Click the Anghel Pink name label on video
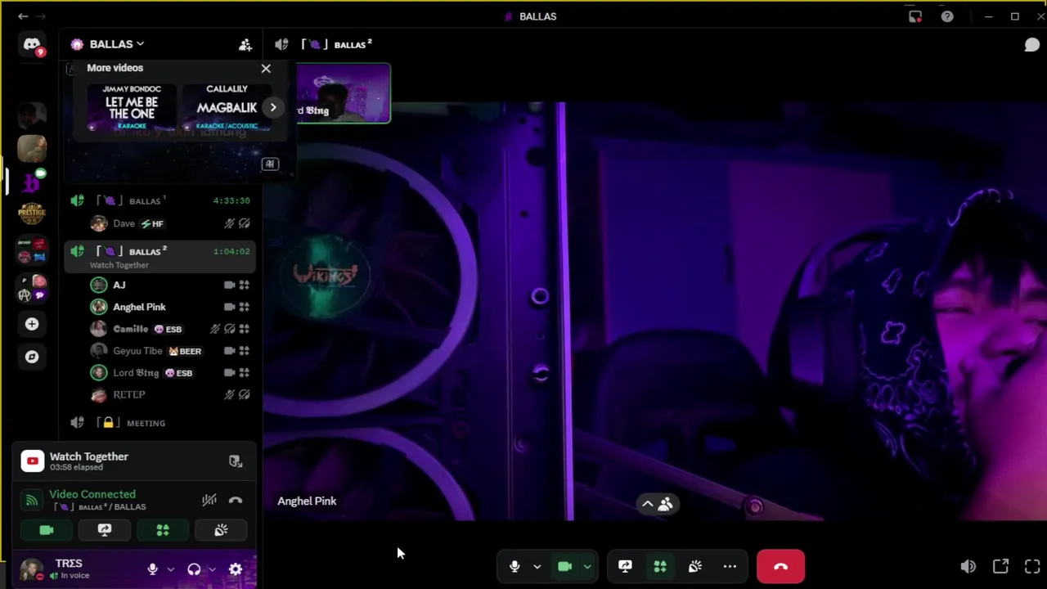Viewport: 1047px width, 589px height. click(x=307, y=501)
